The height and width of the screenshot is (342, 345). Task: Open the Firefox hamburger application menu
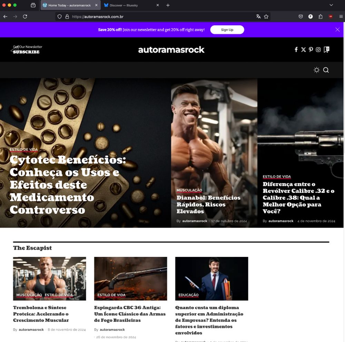[x=341, y=17]
